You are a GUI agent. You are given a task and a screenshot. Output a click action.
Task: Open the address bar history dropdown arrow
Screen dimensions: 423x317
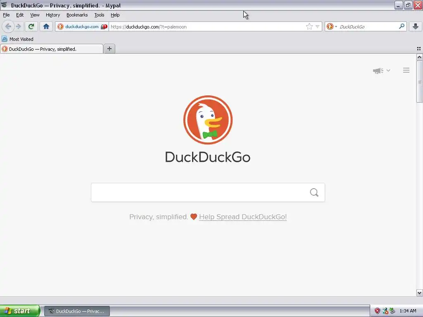[318, 27]
